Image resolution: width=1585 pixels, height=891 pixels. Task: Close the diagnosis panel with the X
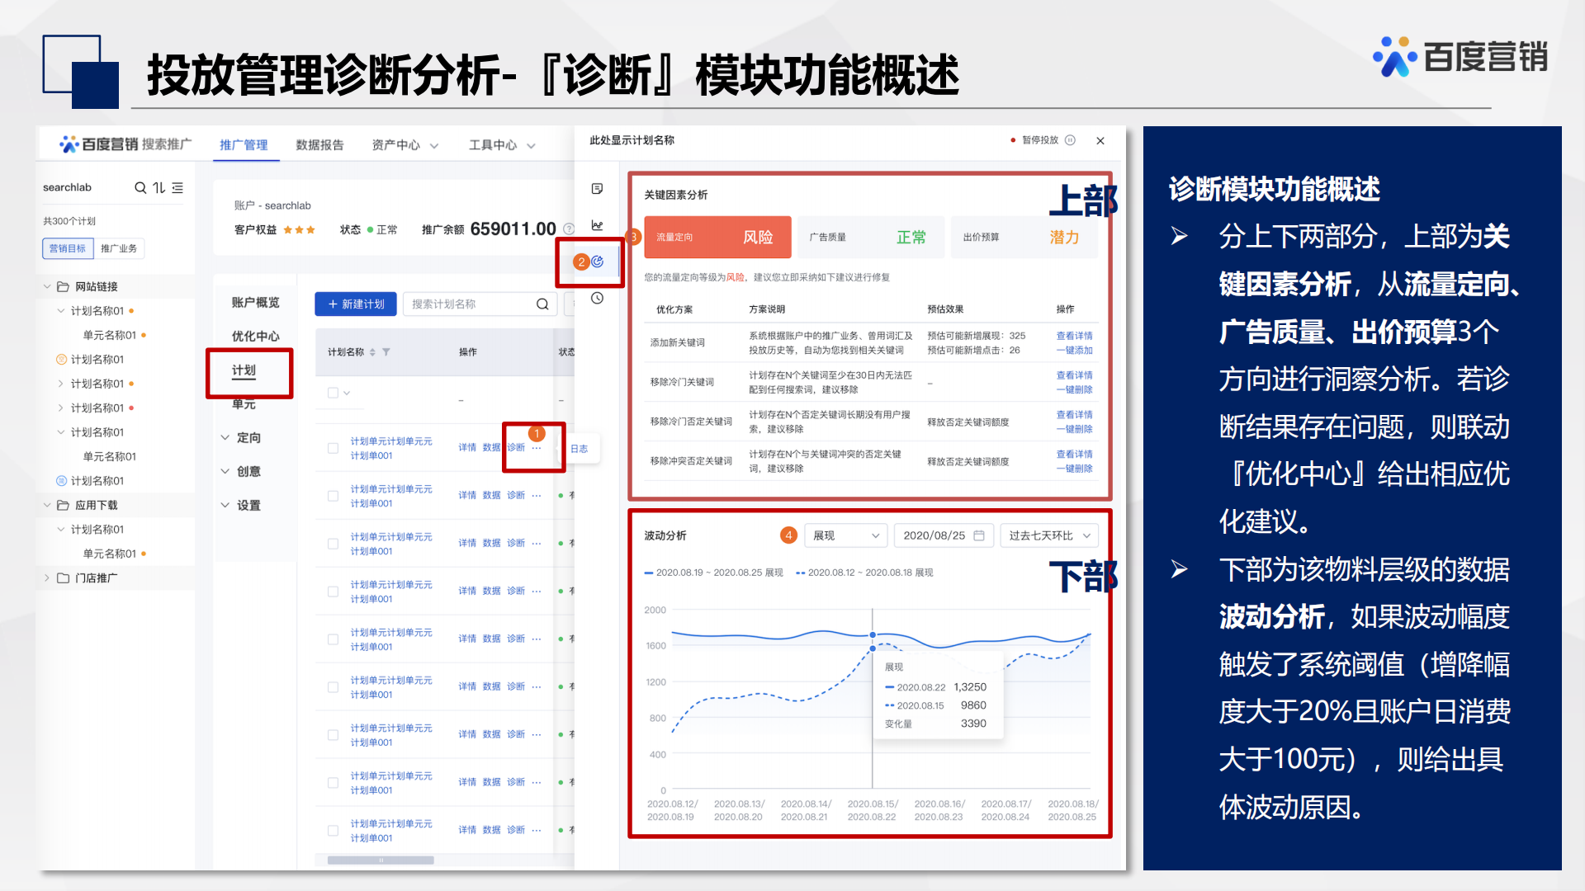click(1100, 141)
